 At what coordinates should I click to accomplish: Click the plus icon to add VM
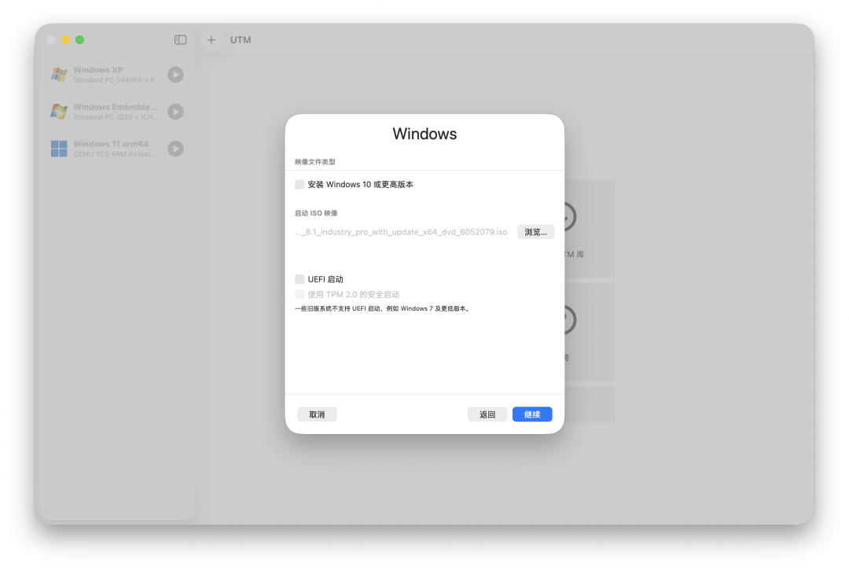[x=211, y=40]
